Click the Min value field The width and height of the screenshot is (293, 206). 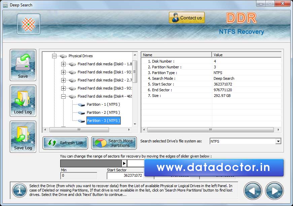[x=79, y=175]
